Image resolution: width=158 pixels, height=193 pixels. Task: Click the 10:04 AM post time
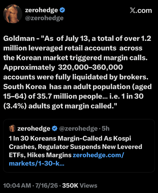[x=17, y=186]
